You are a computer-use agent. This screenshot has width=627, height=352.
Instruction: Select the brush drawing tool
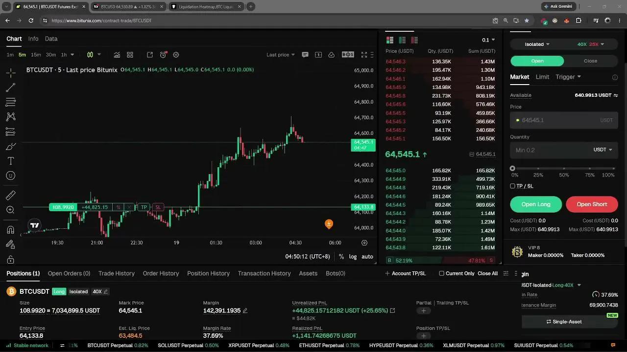tap(10, 146)
